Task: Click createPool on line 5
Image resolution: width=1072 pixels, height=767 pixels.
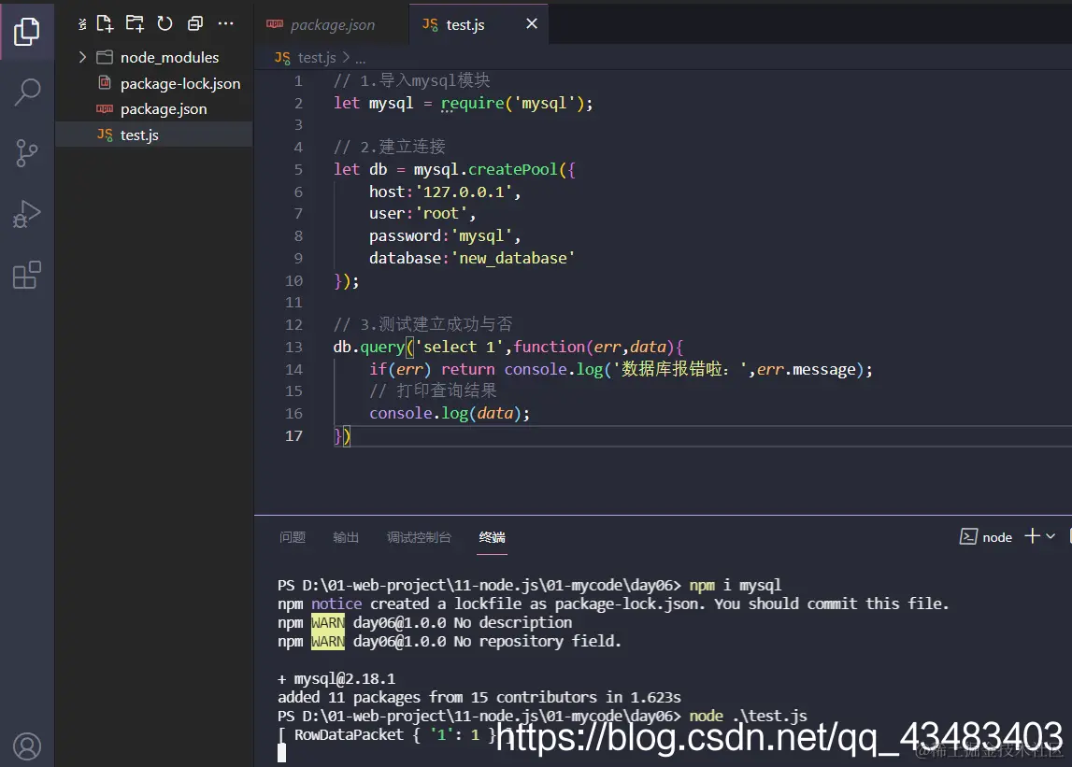Action: (513, 169)
